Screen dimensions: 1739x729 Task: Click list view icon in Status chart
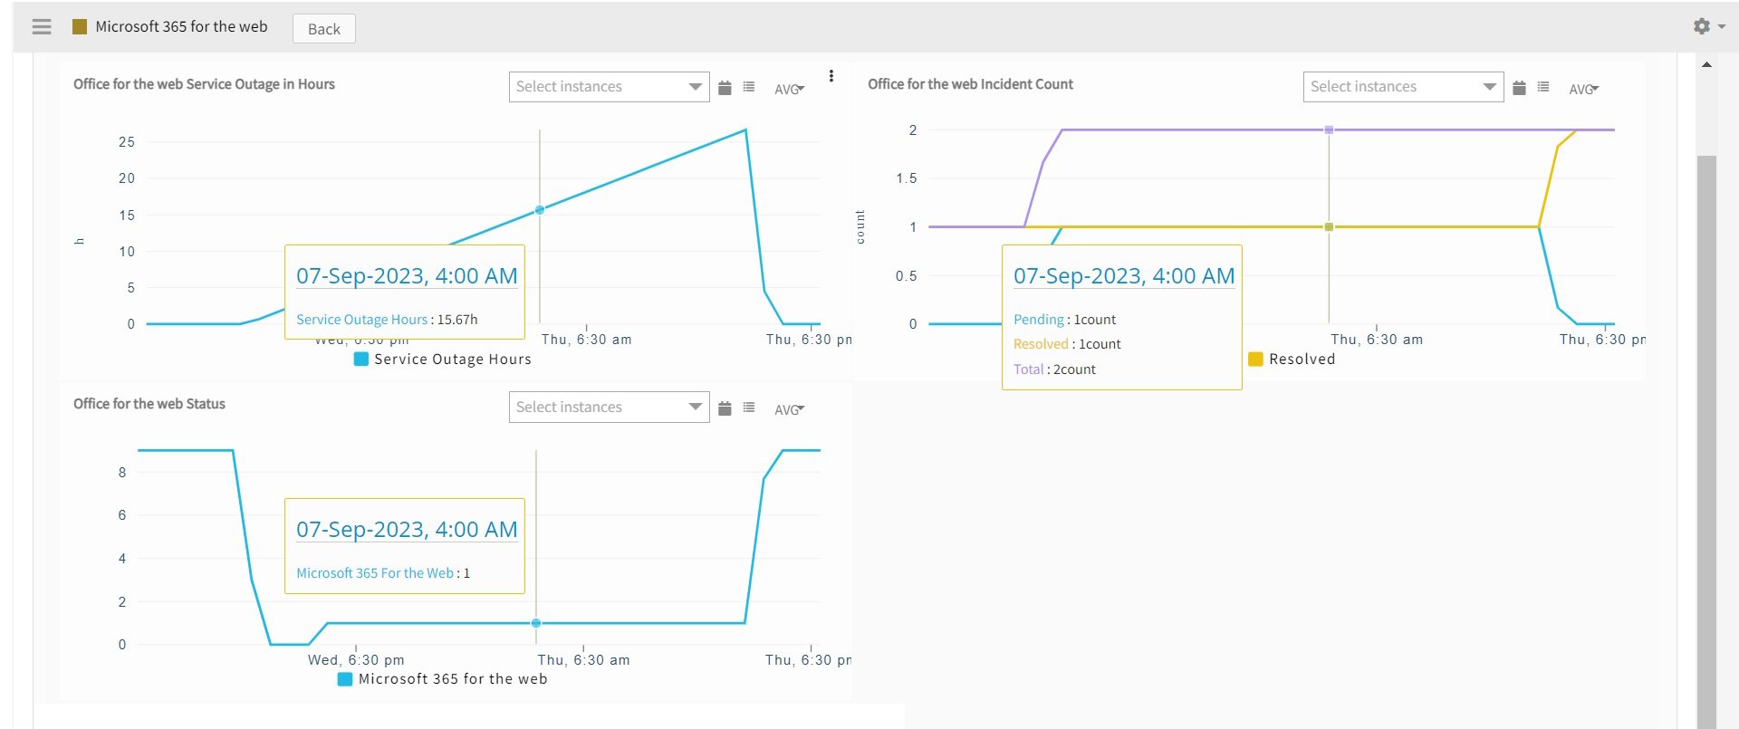[x=749, y=408]
